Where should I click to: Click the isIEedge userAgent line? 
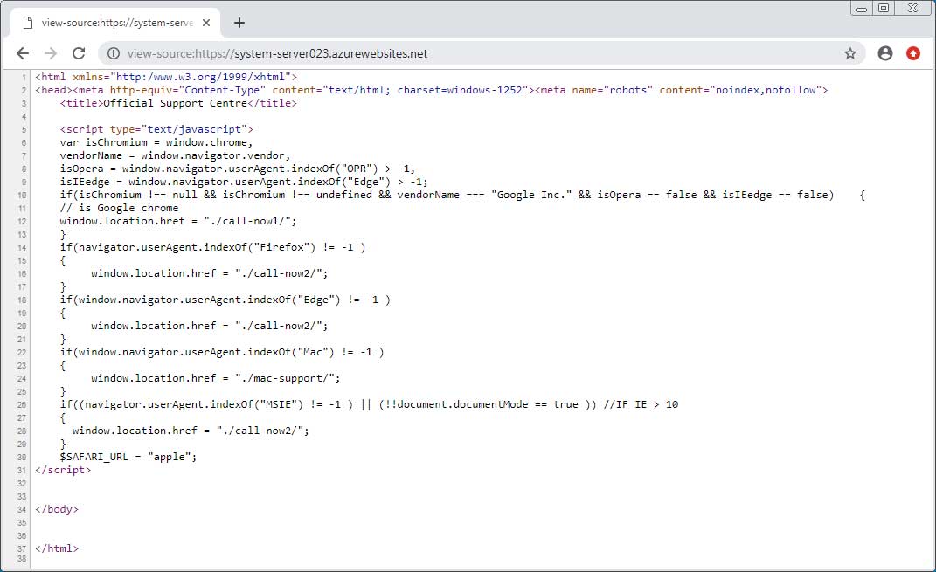(x=244, y=182)
